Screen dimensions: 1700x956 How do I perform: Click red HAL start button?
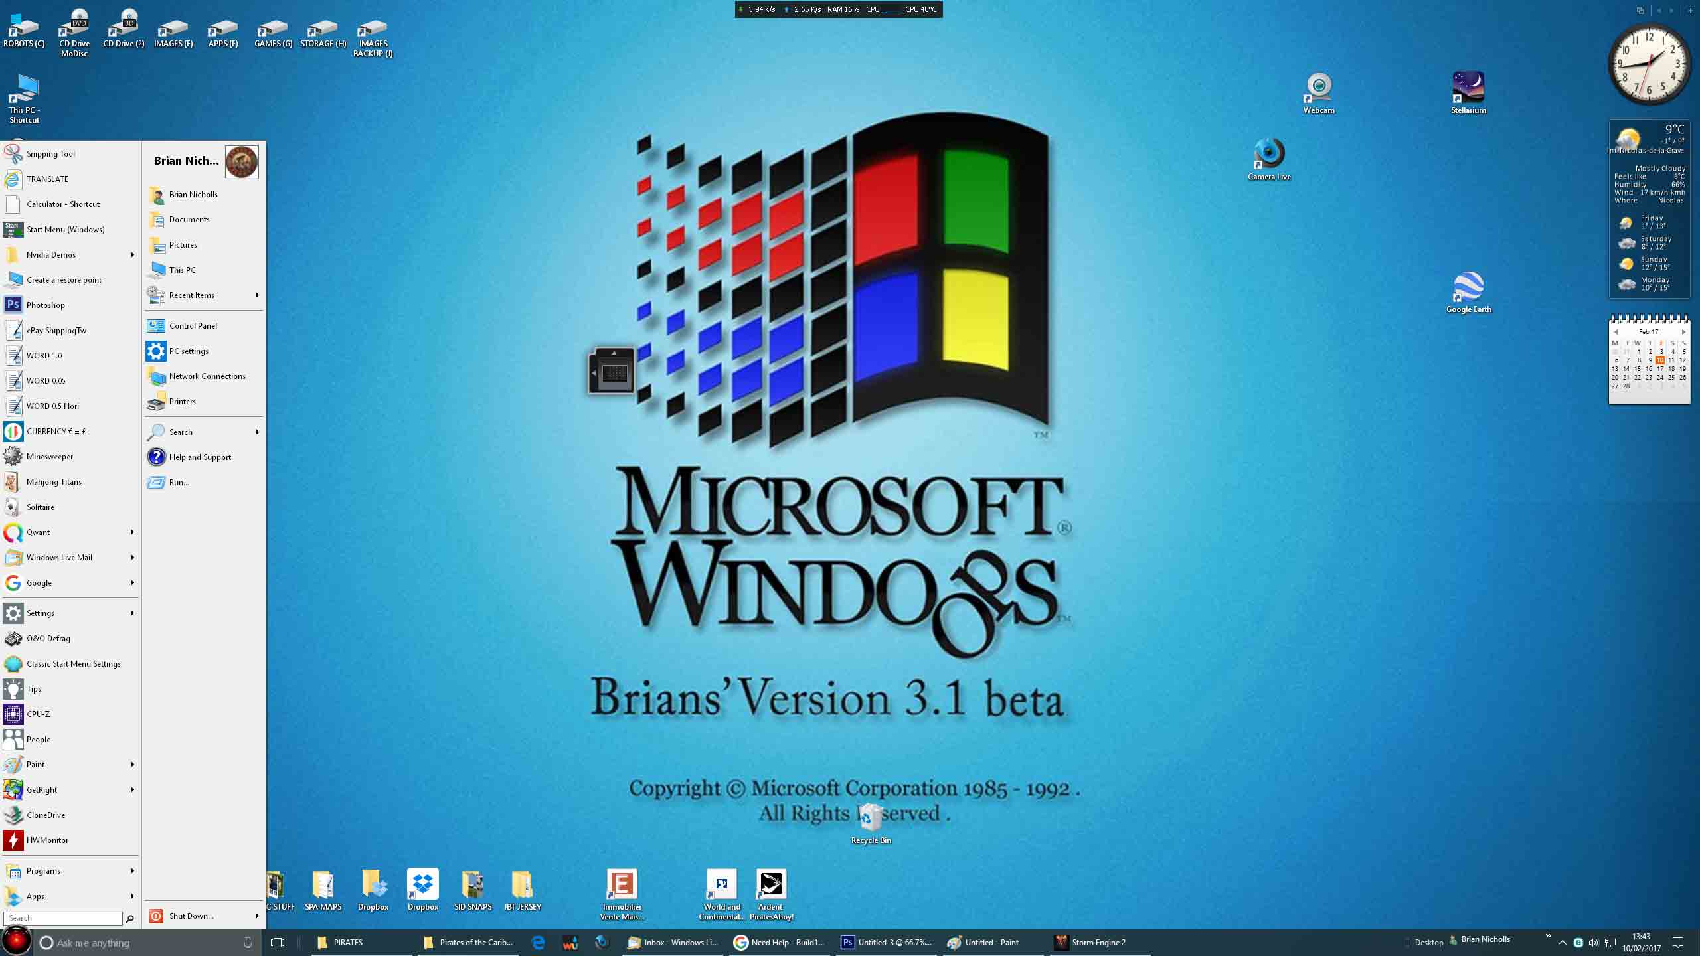(17, 942)
